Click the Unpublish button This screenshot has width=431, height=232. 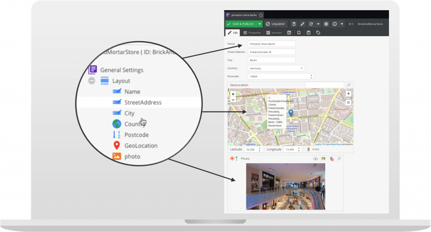[275, 24]
